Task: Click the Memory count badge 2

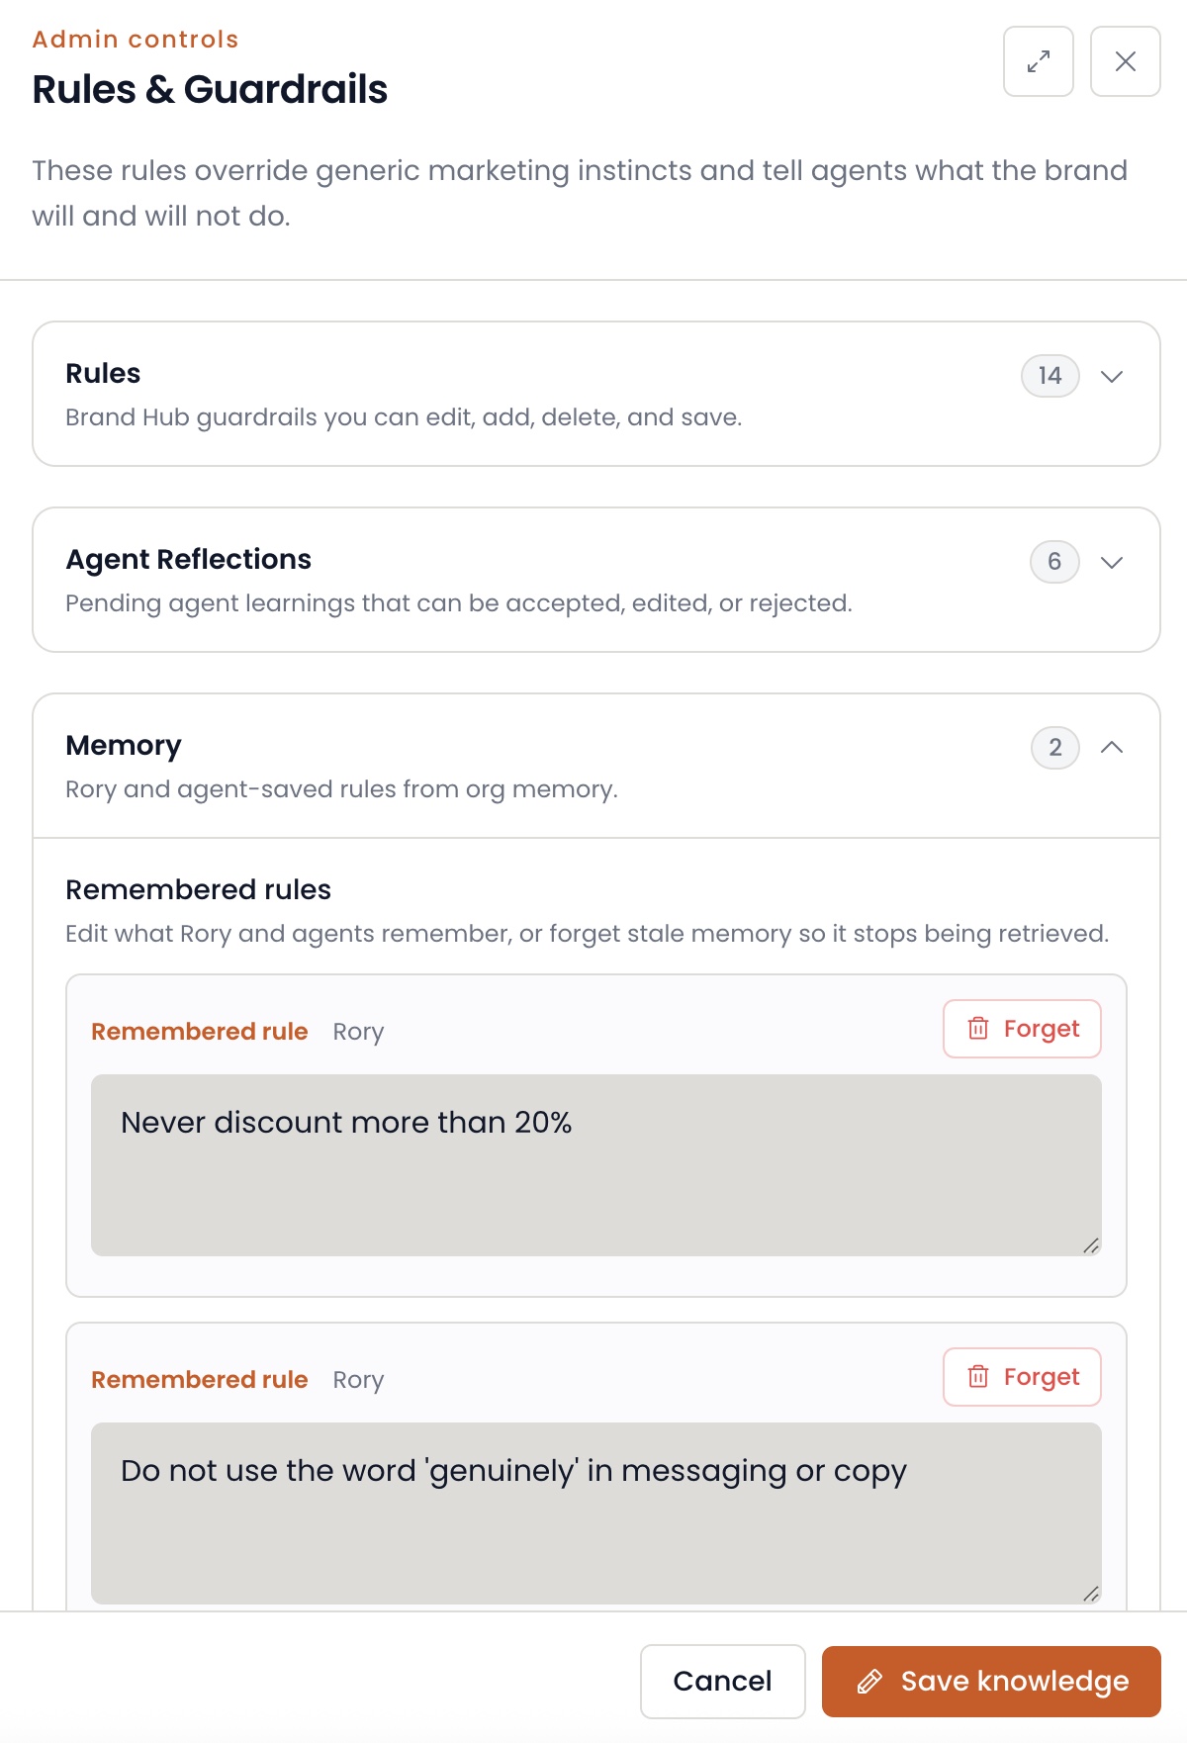Action: pyautogui.click(x=1055, y=748)
